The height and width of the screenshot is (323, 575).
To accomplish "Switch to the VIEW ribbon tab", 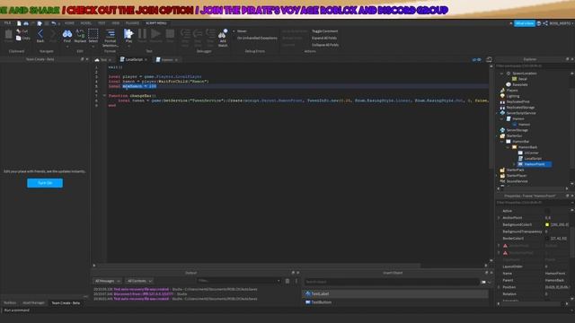I will click(116, 23).
